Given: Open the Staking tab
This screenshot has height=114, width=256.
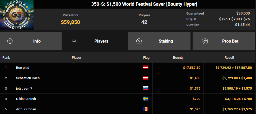Looking at the screenshot, I should pyautogui.click(x=159, y=41).
